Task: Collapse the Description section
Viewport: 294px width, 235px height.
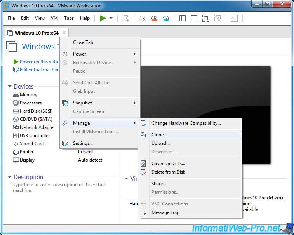Action: coord(10,177)
